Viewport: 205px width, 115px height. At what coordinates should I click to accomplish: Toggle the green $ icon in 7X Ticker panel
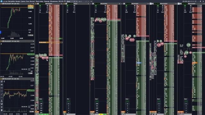(x=68, y=6)
